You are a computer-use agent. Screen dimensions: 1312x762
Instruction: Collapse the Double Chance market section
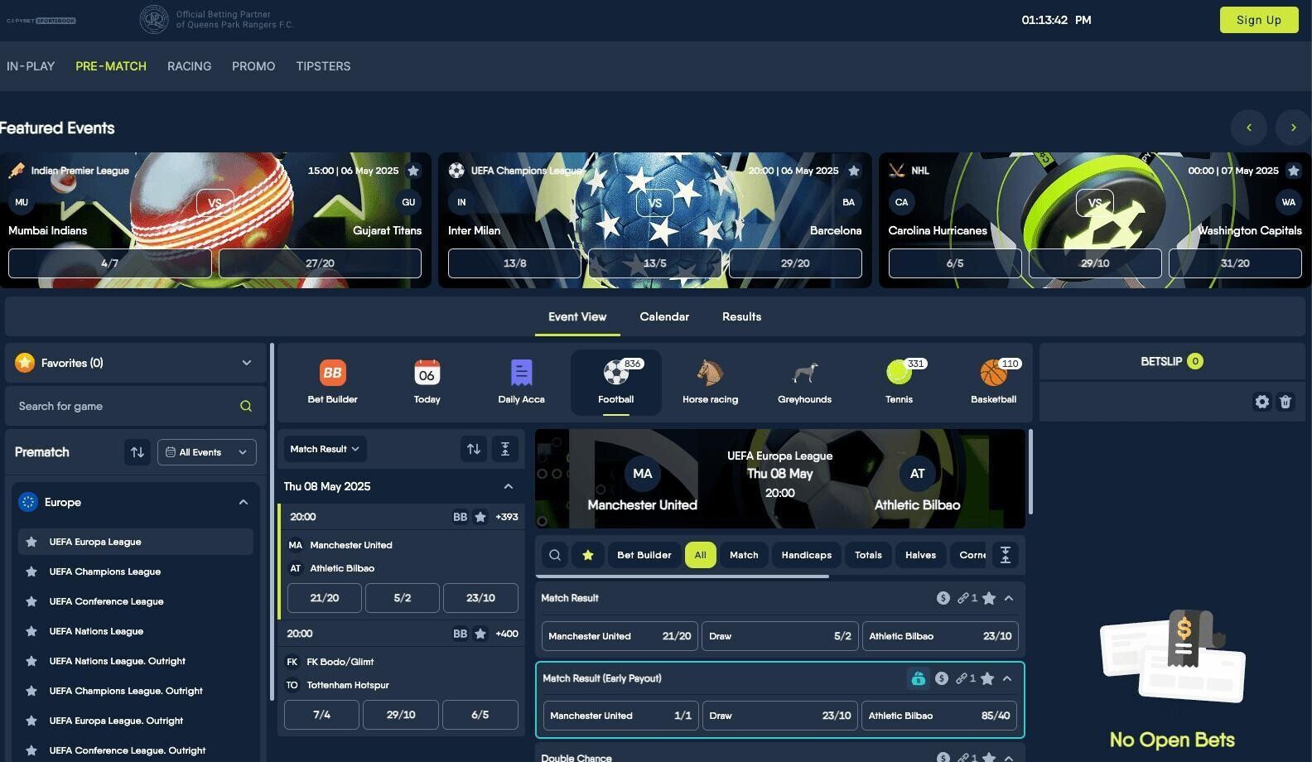point(1009,758)
